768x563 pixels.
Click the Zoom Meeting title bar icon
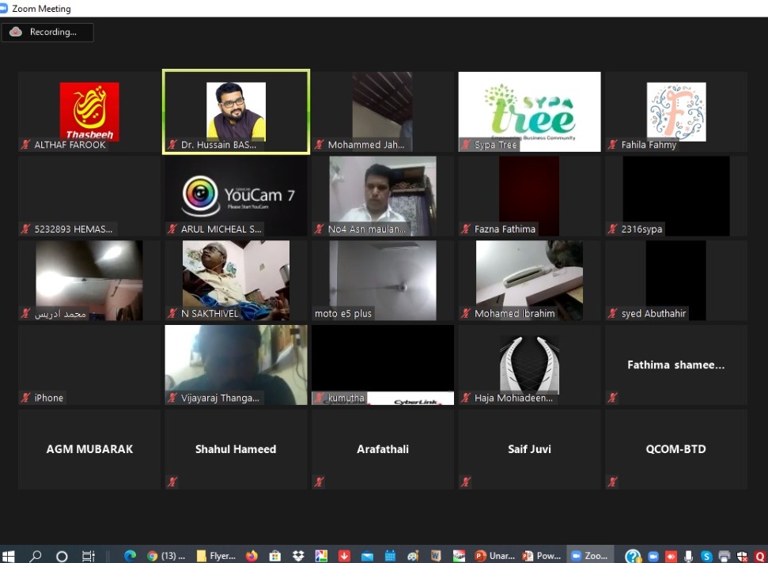6,9
